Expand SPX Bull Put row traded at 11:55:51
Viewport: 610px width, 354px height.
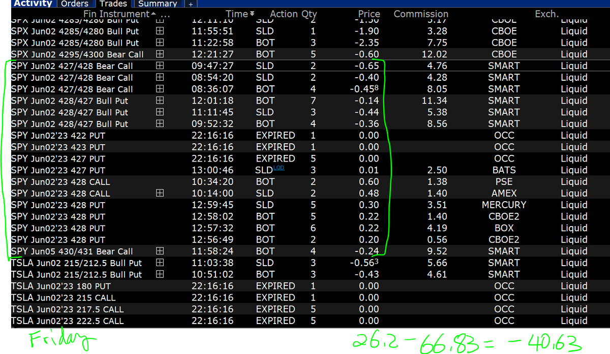(160, 31)
